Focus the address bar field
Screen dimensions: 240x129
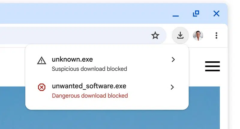[75, 36]
